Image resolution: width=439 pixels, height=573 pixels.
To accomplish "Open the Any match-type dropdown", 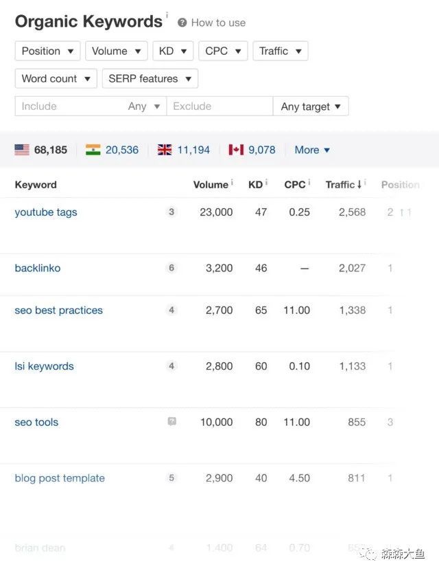I will [x=145, y=106].
